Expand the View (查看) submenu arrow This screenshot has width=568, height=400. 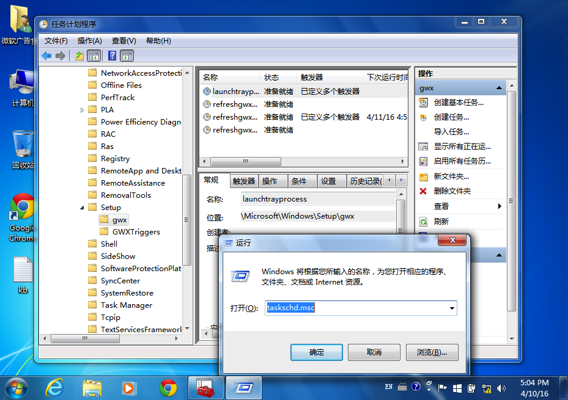(x=500, y=206)
